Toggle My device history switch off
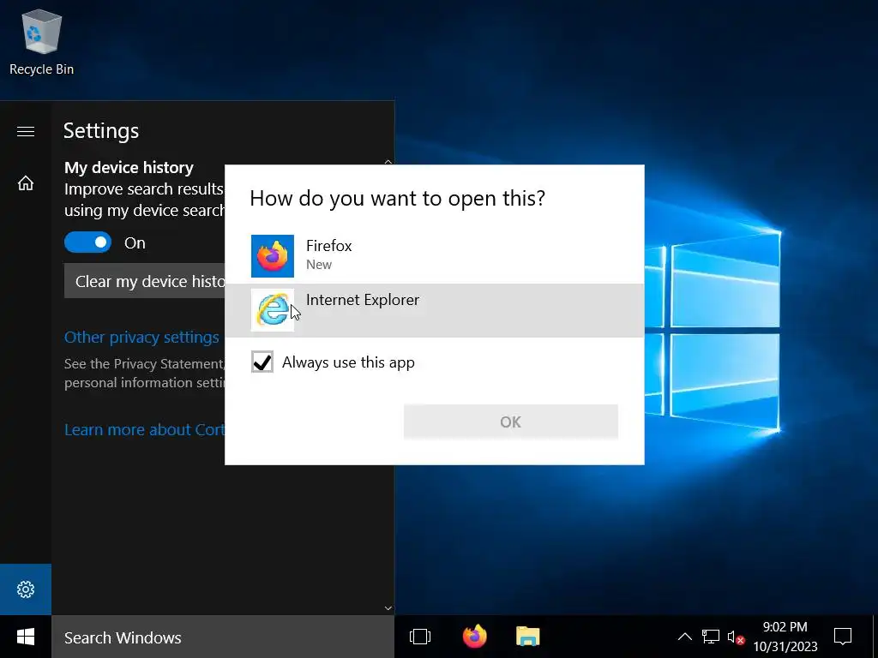Viewport: 878px width, 658px height. 88,242
